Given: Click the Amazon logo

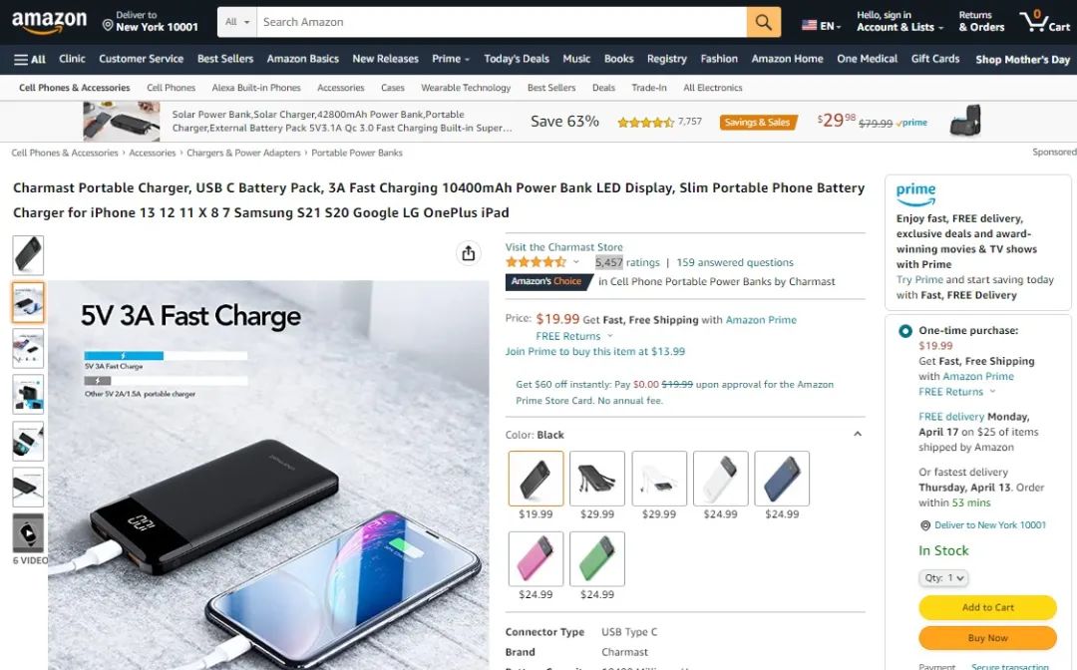Looking at the screenshot, I should point(50,22).
